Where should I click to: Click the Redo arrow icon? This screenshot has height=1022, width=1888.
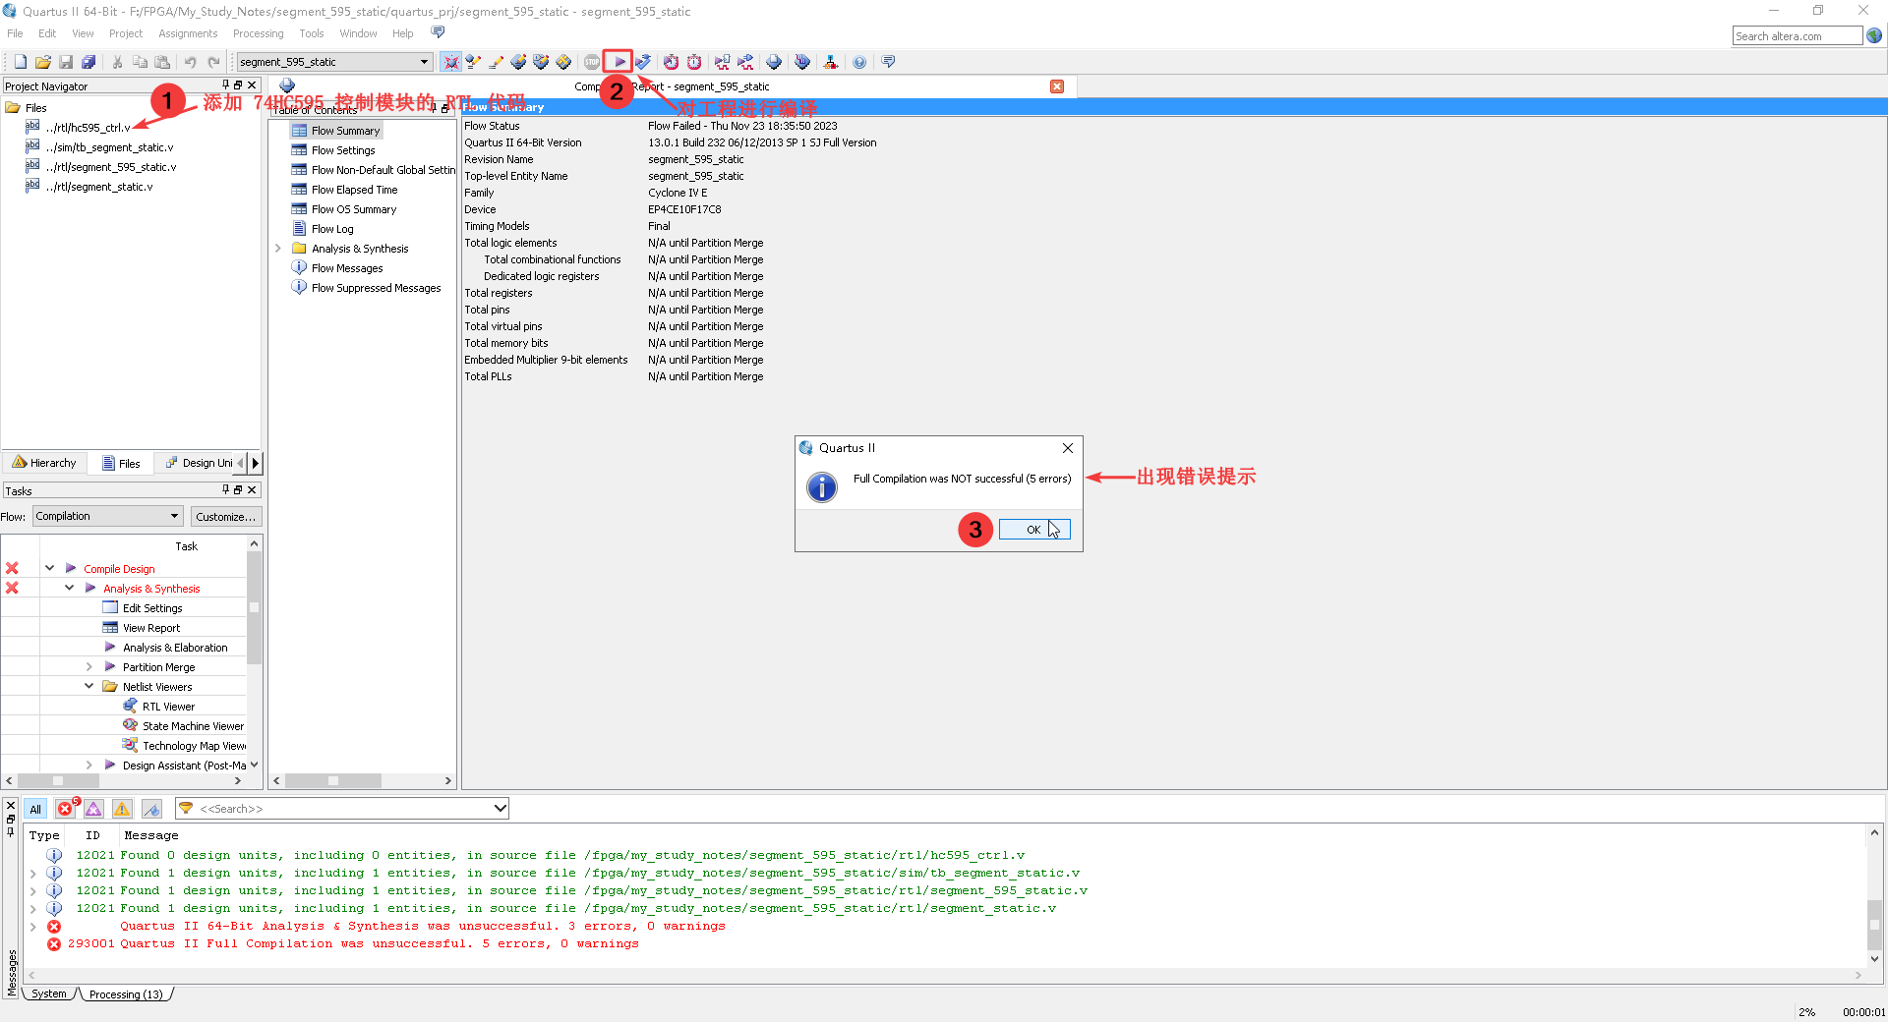tap(213, 62)
